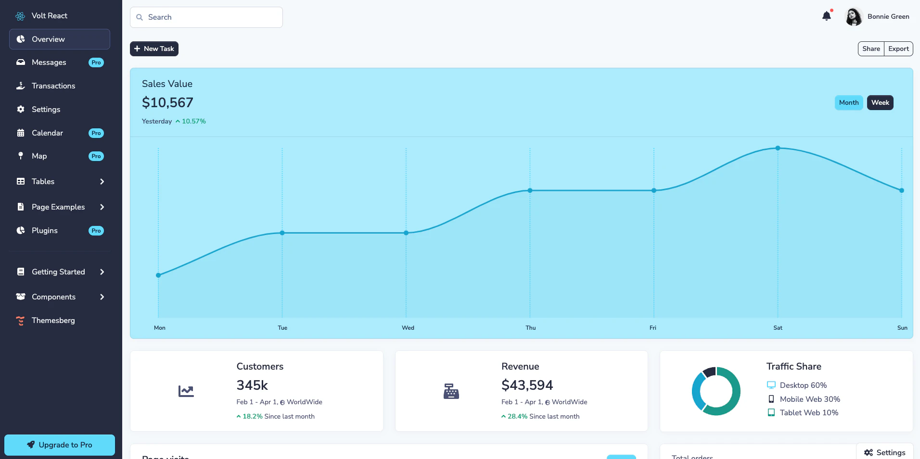Screen dimensions: 920x459
Task: Click the Saturday peak data point
Action: pos(778,149)
